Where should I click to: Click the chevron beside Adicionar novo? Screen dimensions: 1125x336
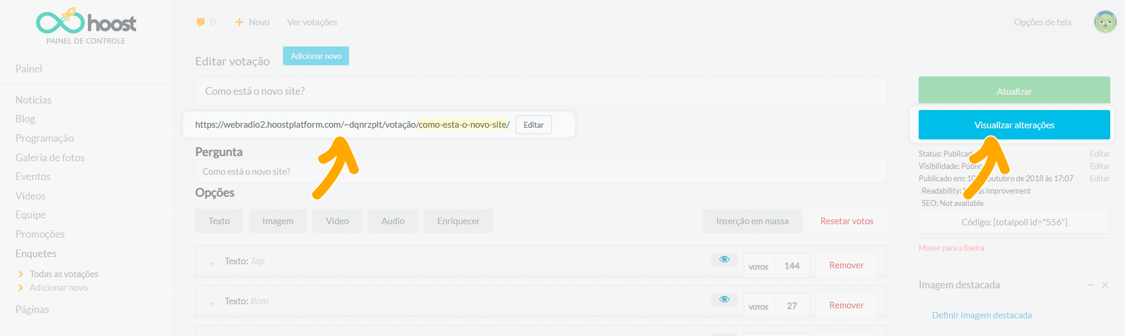tap(21, 288)
